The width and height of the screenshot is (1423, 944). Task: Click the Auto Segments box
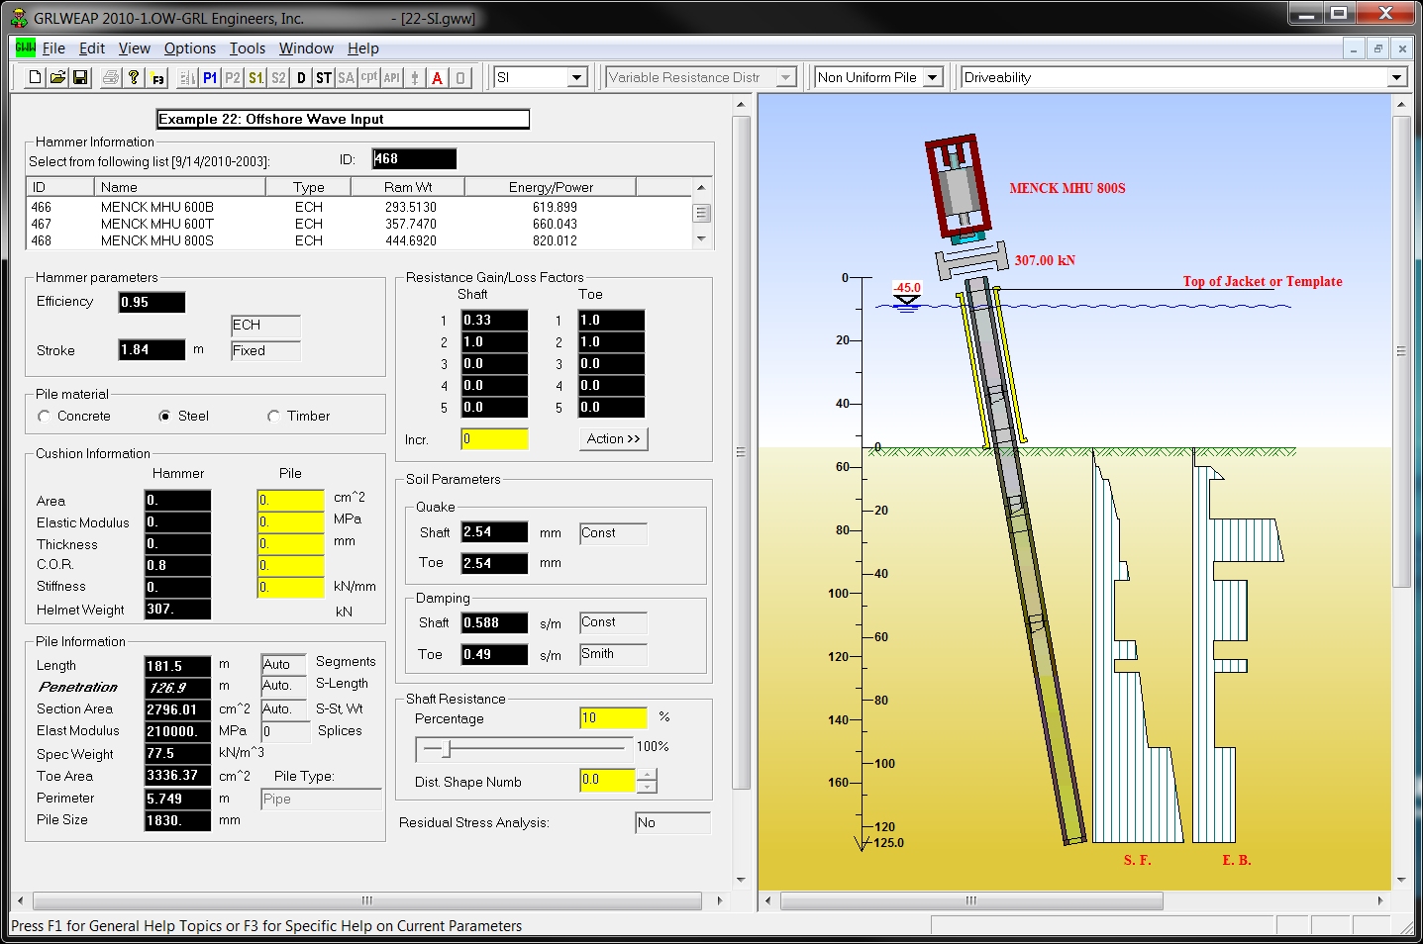point(284,664)
